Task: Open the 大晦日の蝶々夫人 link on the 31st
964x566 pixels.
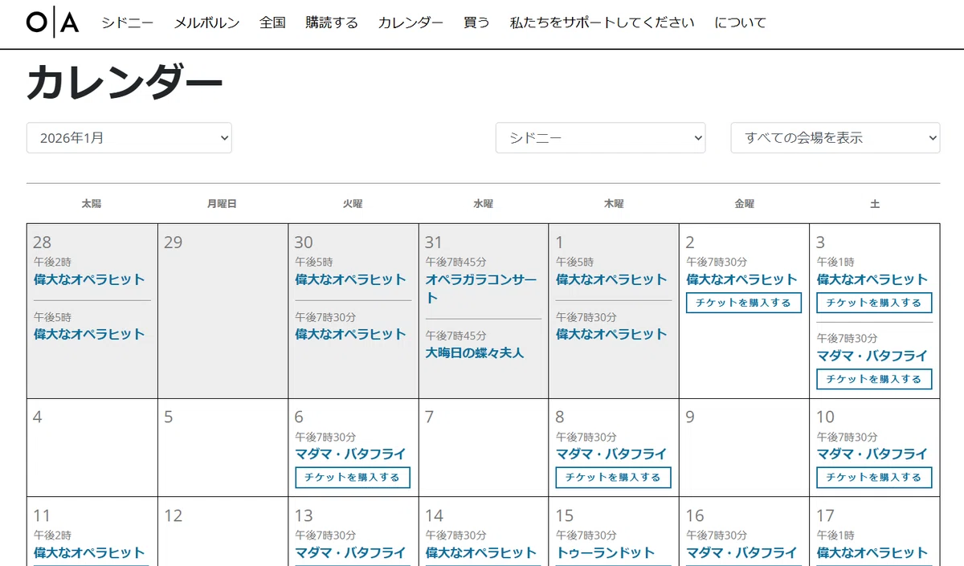Action: pos(475,352)
